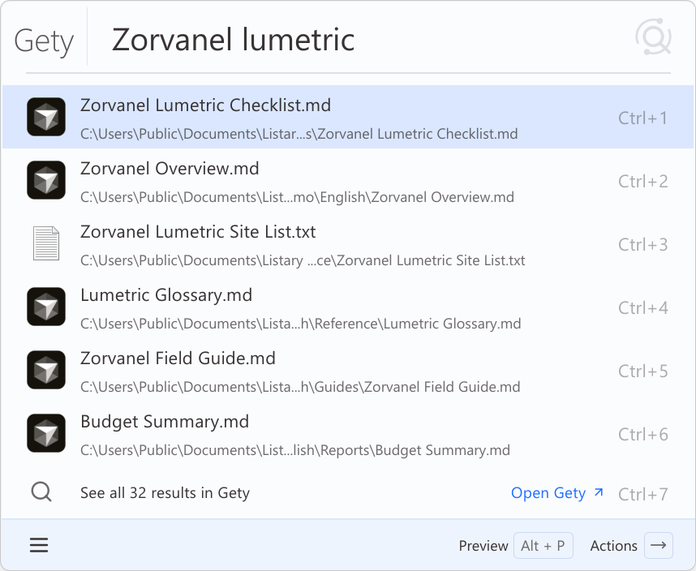The height and width of the screenshot is (571, 696).
Task: Click the file path ending English\Zorvanel Overview.md
Action: [x=298, y=197]
